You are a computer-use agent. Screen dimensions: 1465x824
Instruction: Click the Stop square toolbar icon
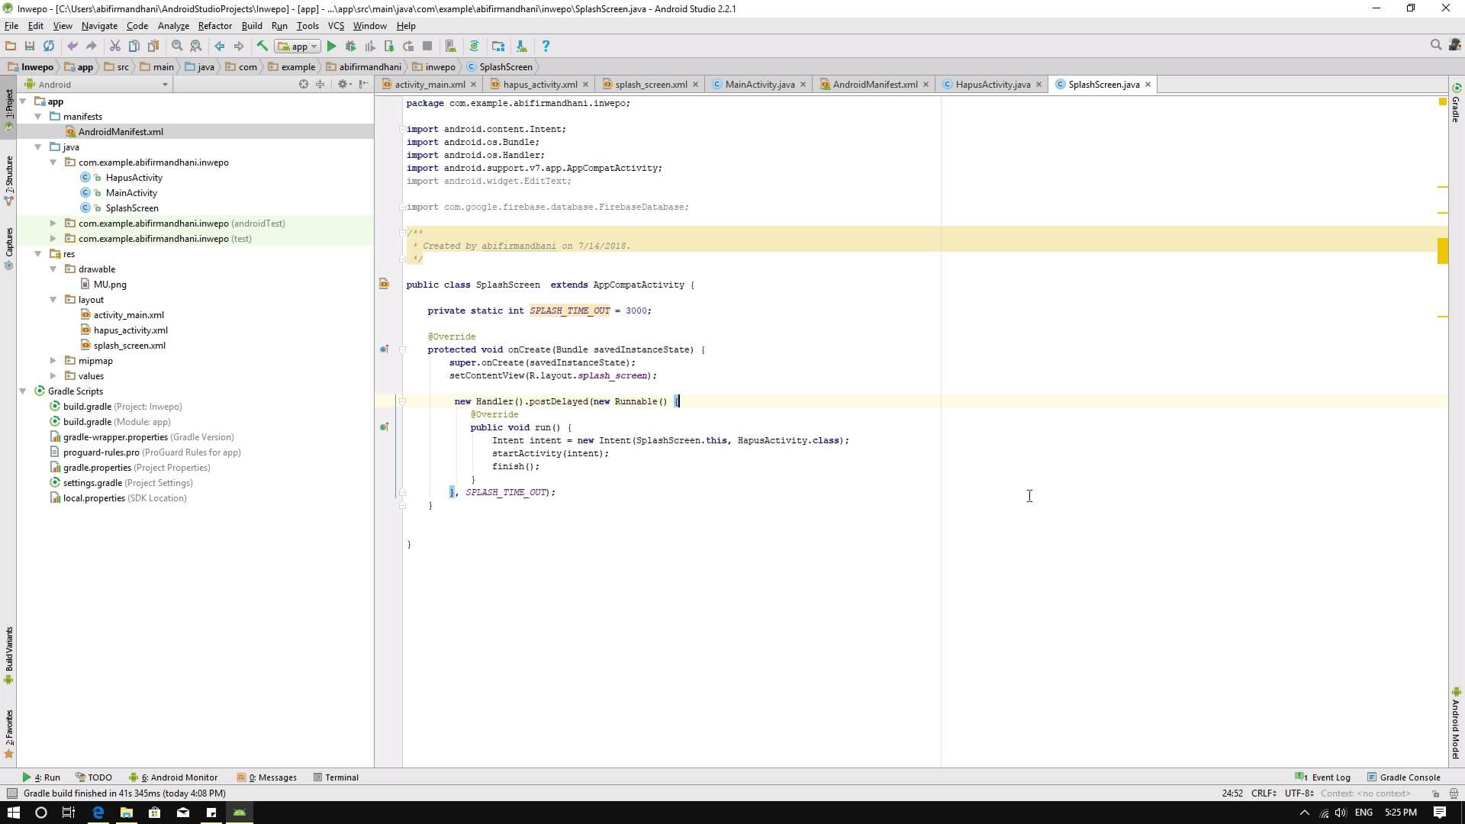click(427, 47)
